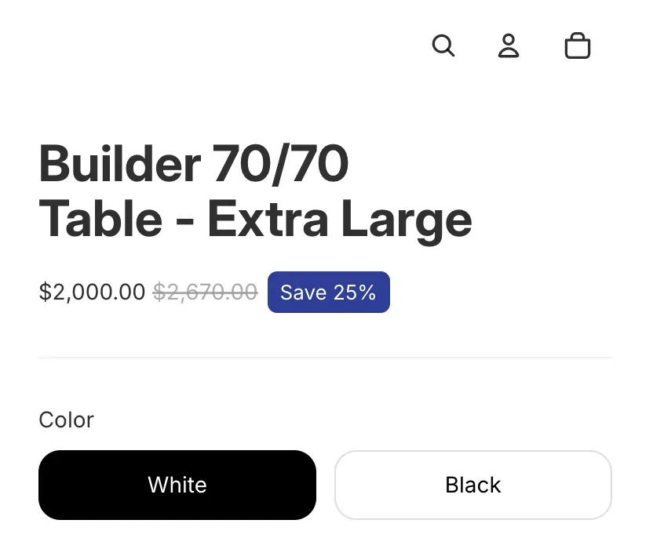Pick the Black swatch for the table
The image size is (664, 549).
coord(472,485)
